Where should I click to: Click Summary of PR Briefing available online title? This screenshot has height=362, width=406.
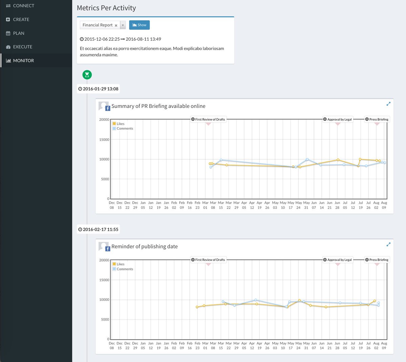pos(158,106)
